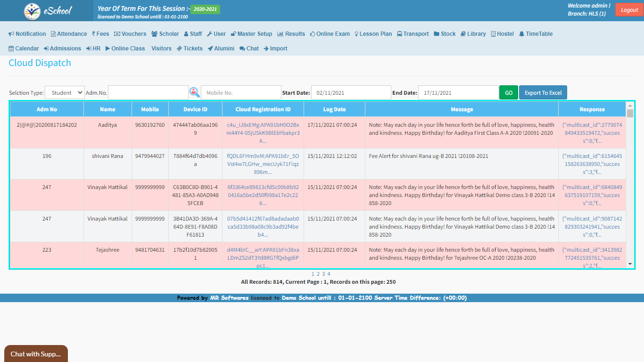Open the TimeTable menu
The width and height of the screenshot is (644, 362).
pyautogui.click(x=536, y=34)
